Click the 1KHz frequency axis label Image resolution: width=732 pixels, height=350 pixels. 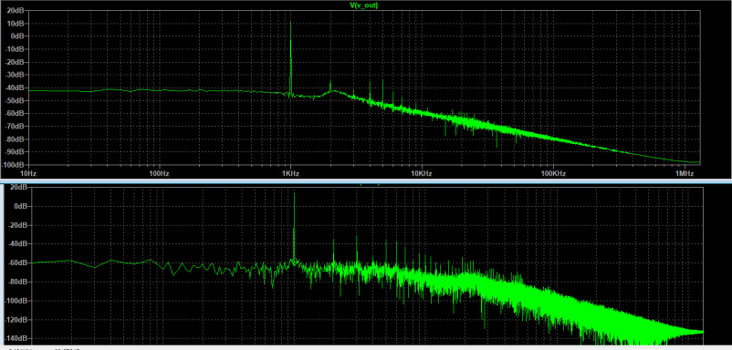tap(290, 173)
